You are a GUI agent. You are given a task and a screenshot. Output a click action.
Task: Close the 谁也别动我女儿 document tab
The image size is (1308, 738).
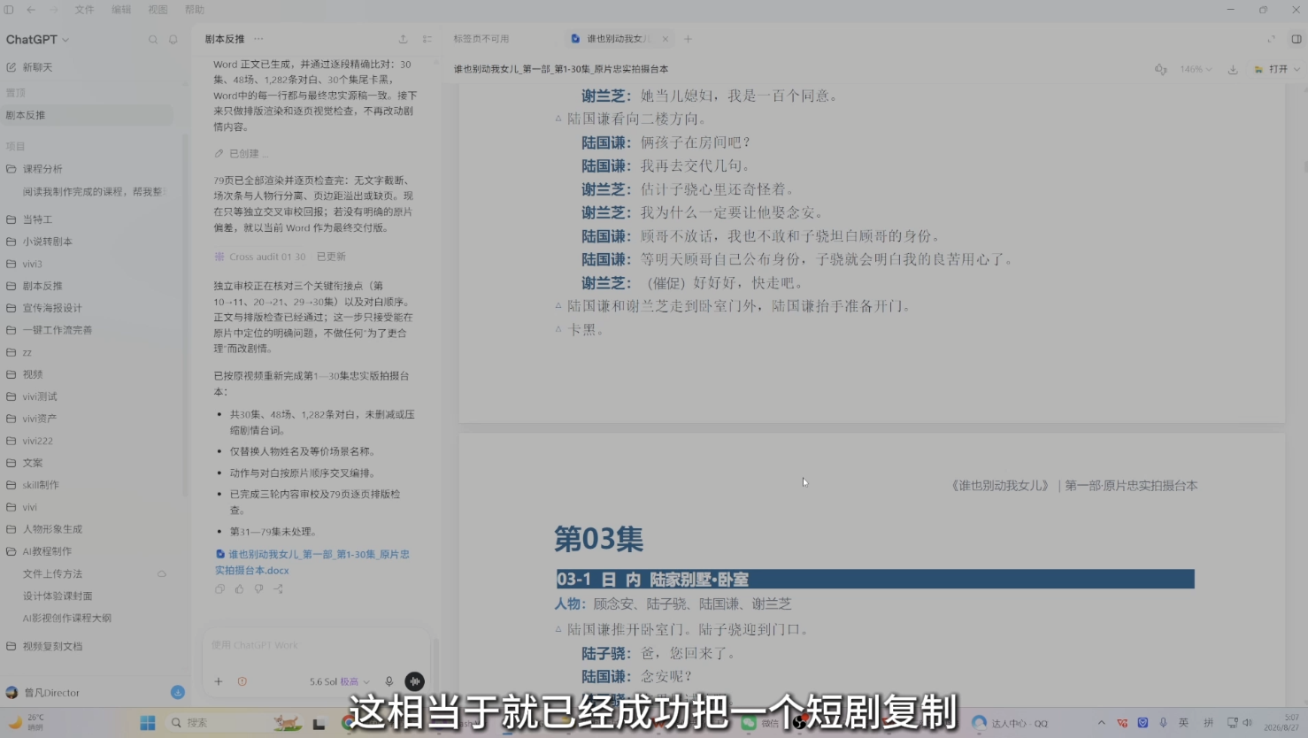[x=666, y=39]
